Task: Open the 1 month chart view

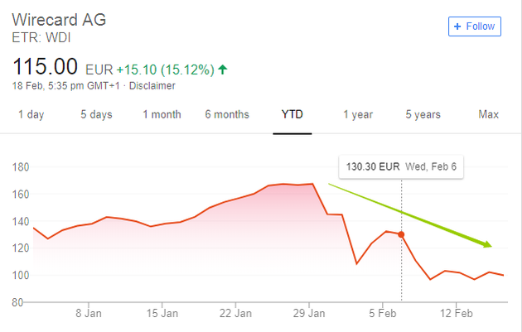Action: 161,114
